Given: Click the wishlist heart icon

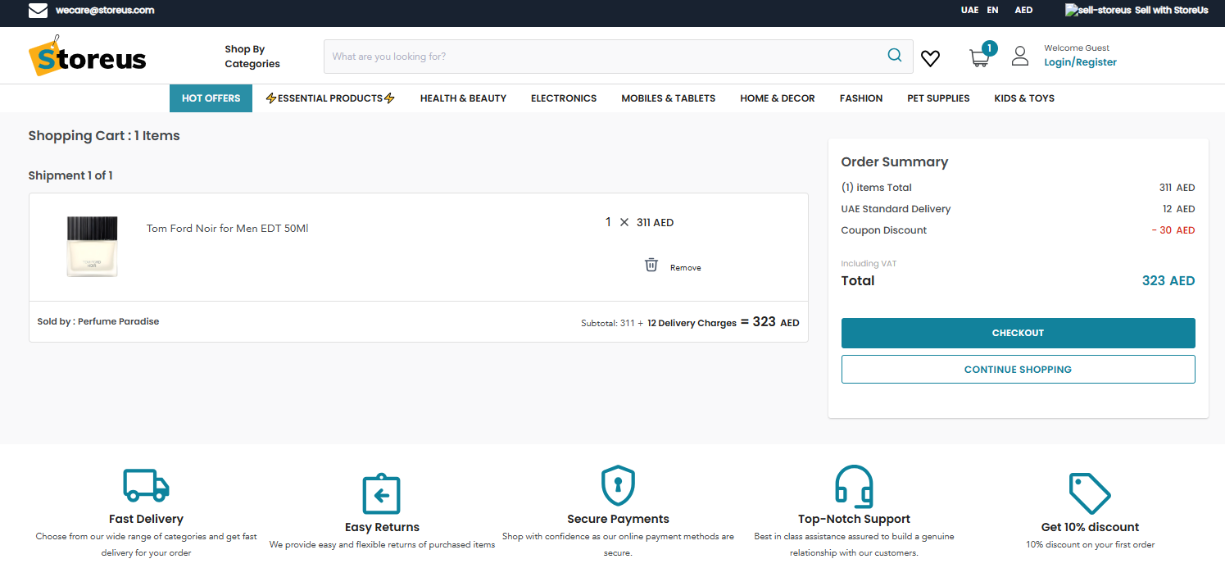Looking at the screenshot, I should pos(930,58).
